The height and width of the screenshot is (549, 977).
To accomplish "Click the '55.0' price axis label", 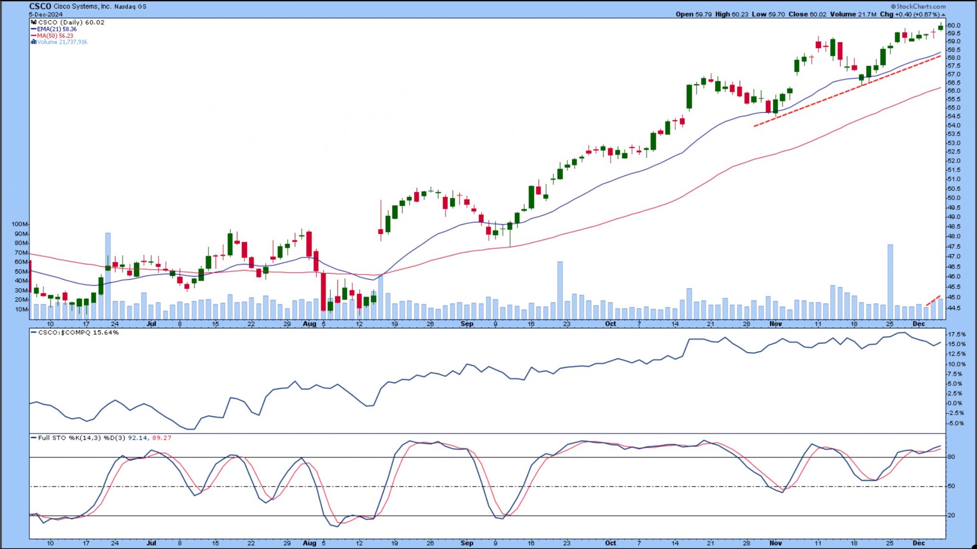I will pos(954,108).
